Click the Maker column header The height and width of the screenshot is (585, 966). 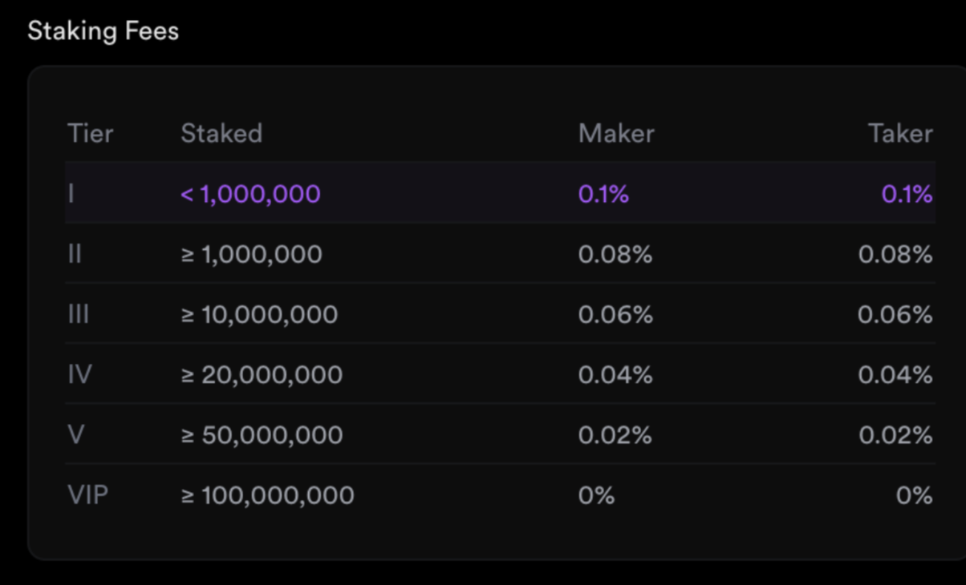(x=616, y=133)
